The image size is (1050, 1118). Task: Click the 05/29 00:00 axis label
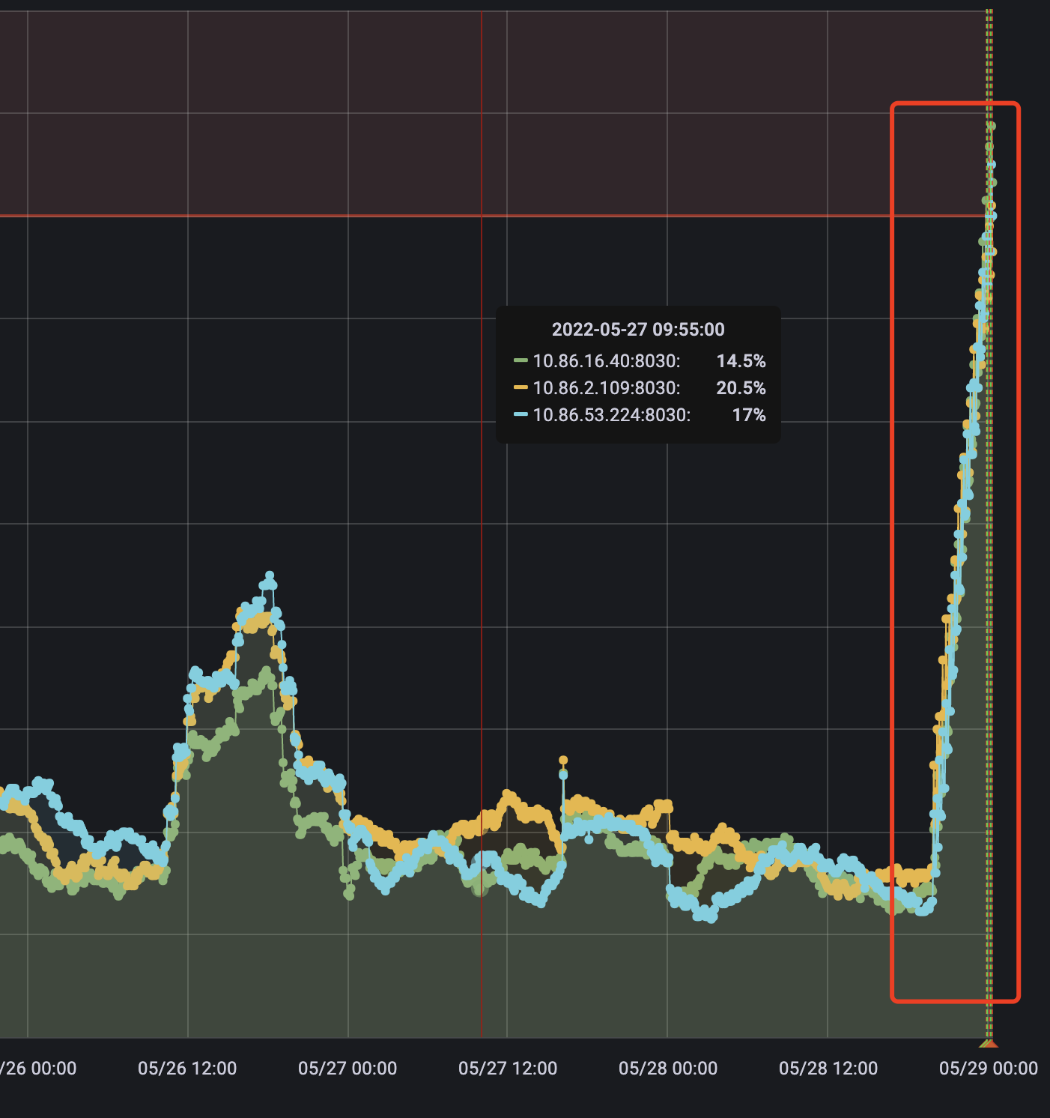coord(989,1069)
